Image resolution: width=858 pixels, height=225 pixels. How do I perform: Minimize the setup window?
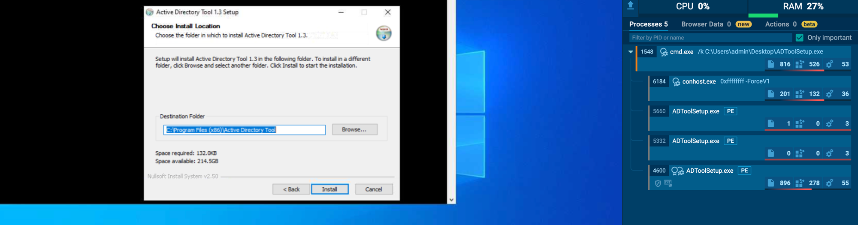pos(341,12)
